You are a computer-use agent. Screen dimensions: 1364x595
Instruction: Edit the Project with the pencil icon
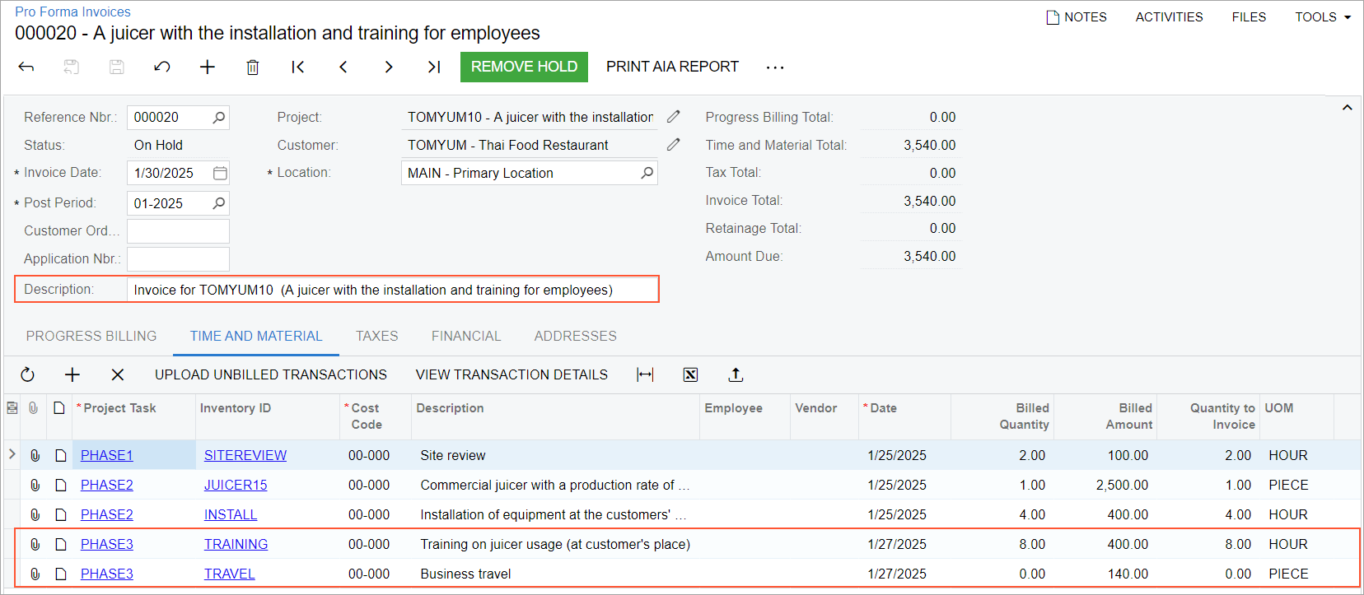click(x=673, y=117)
